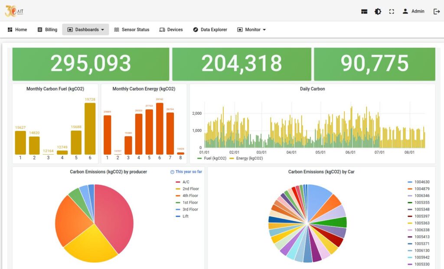Open the brightness theme toggle icon
The width and height of the screenshot is (444, 269).
[378, 11]
